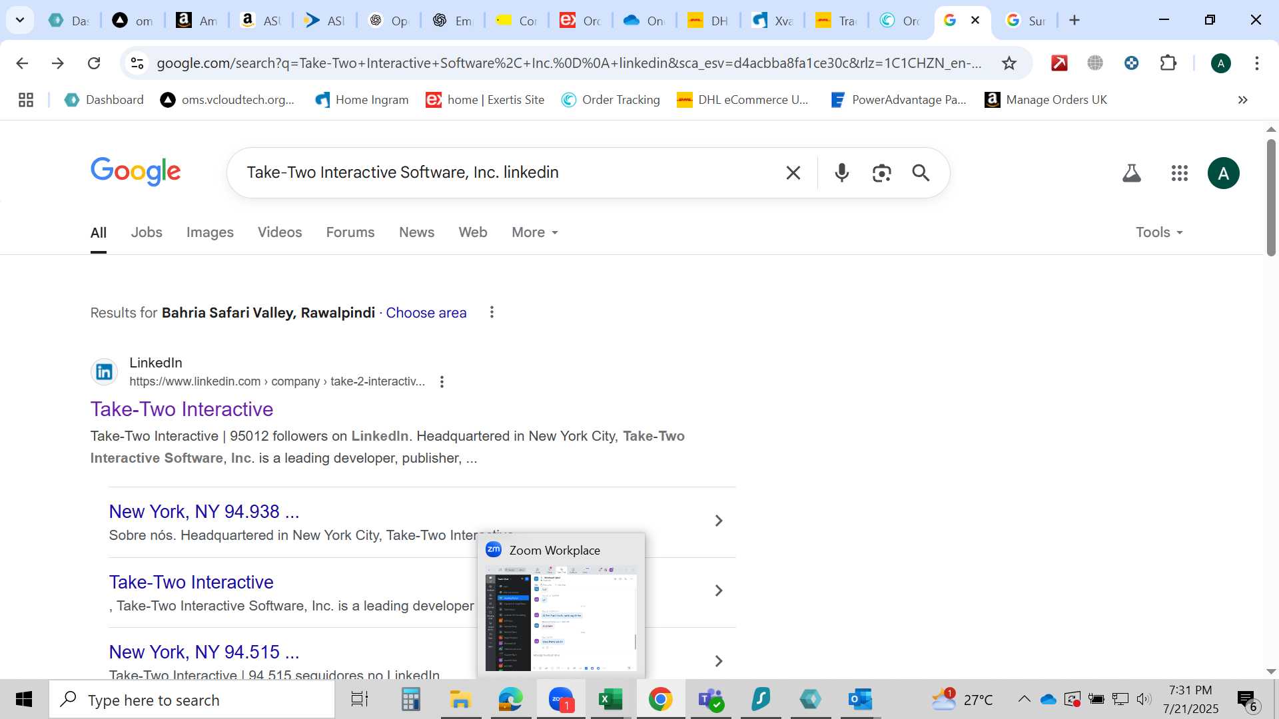1279x719 pixels.
Task: Open the tab search dropdown arrow
Action: point(20,20)
